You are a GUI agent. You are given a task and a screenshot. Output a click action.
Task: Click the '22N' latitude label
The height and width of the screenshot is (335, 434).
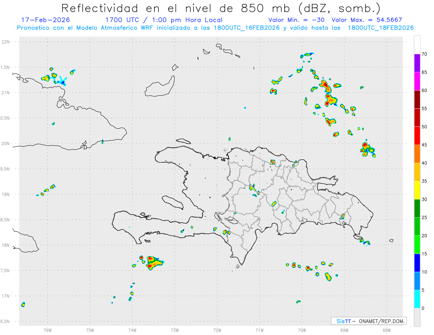pos(6,42)
